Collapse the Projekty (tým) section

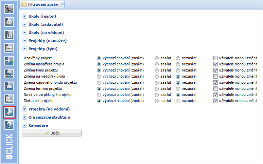point(24,49)
